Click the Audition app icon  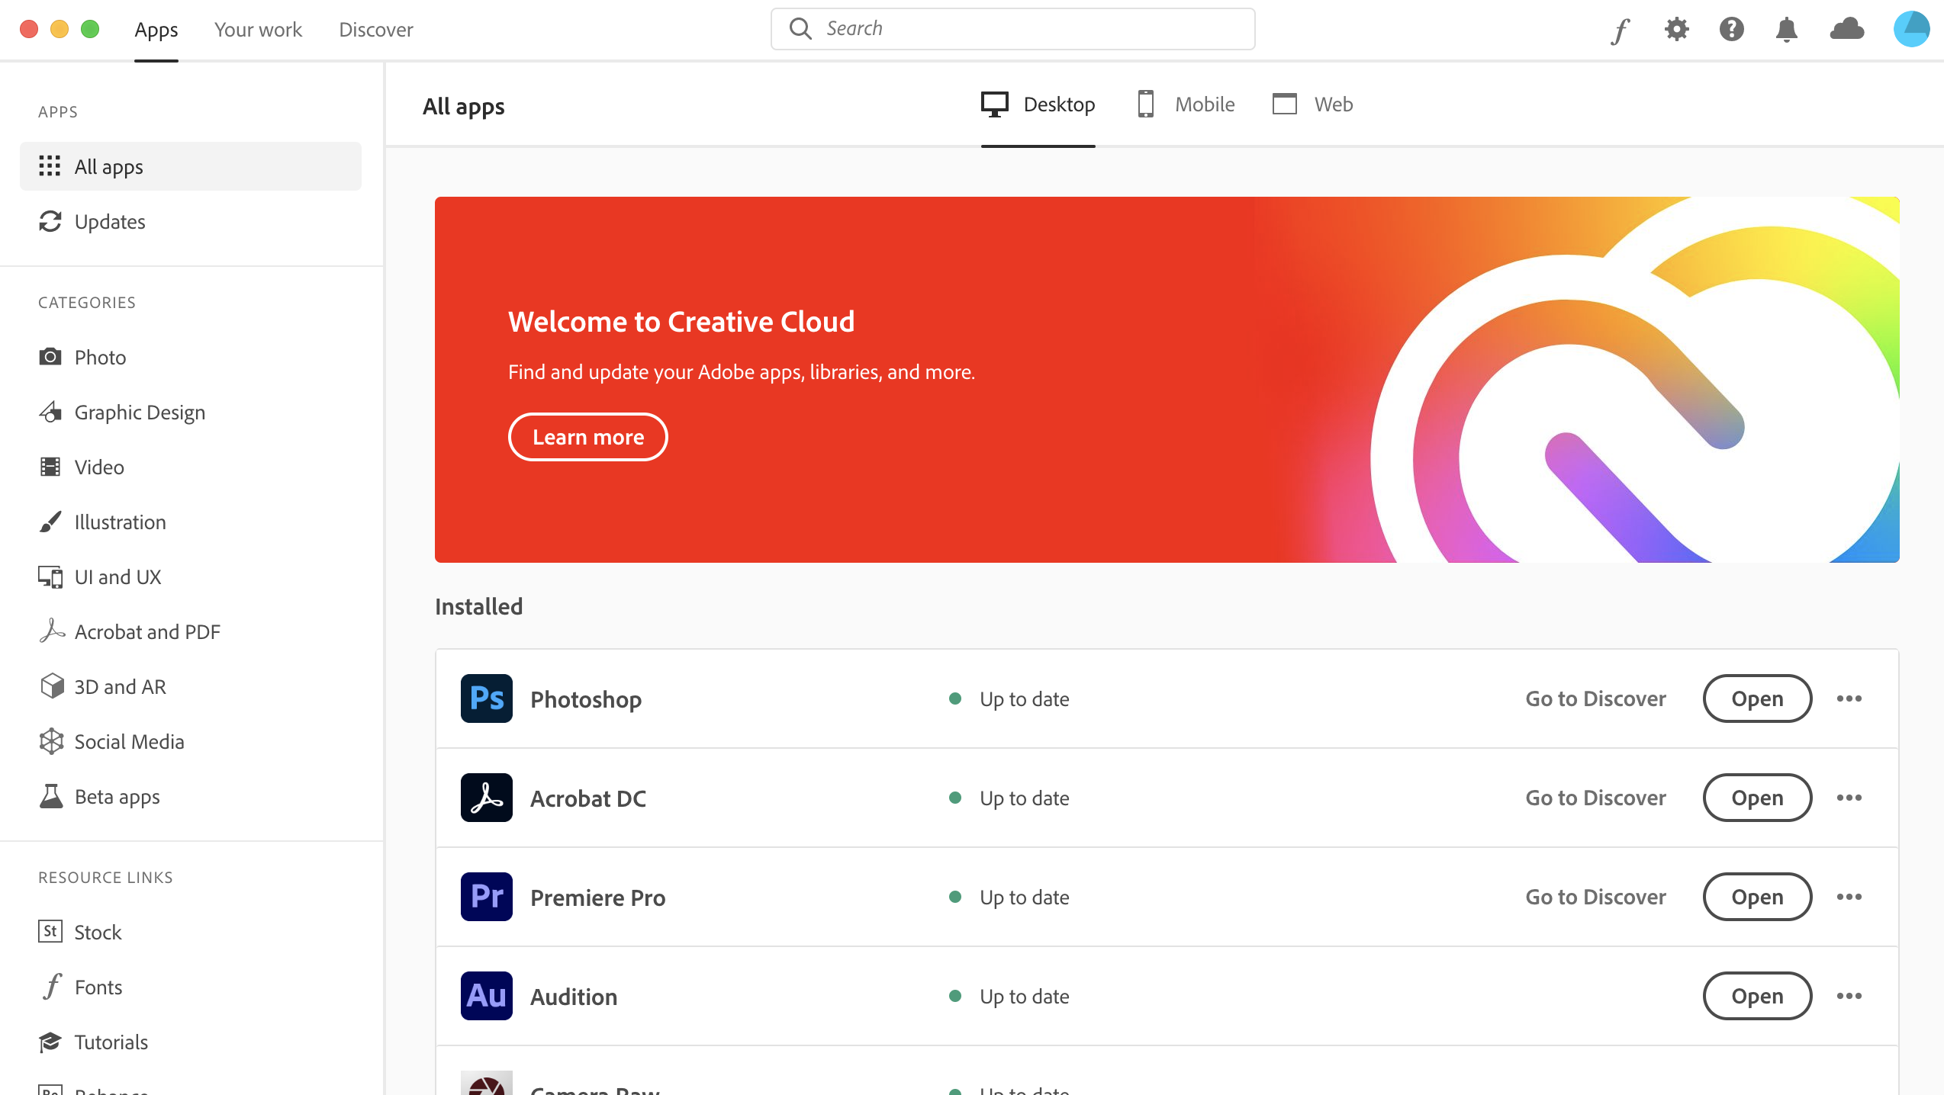tap(486, 996)
